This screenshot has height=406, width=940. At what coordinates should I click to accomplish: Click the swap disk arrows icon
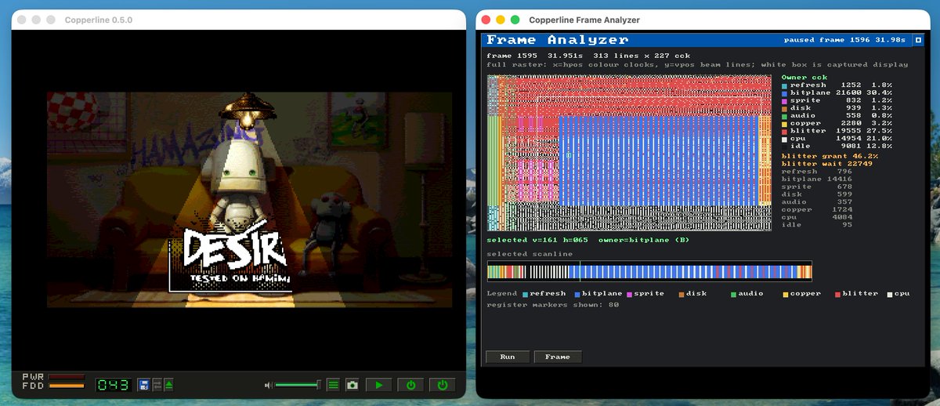(x=157, y=385)
